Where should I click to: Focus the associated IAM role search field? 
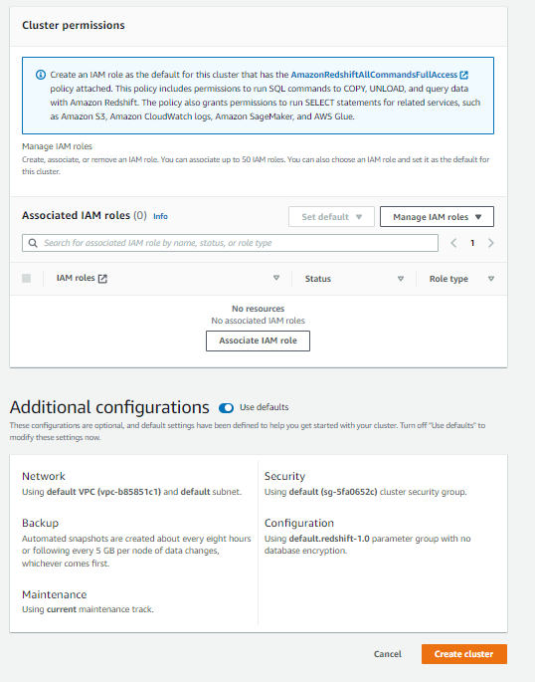tap(230, 243)
